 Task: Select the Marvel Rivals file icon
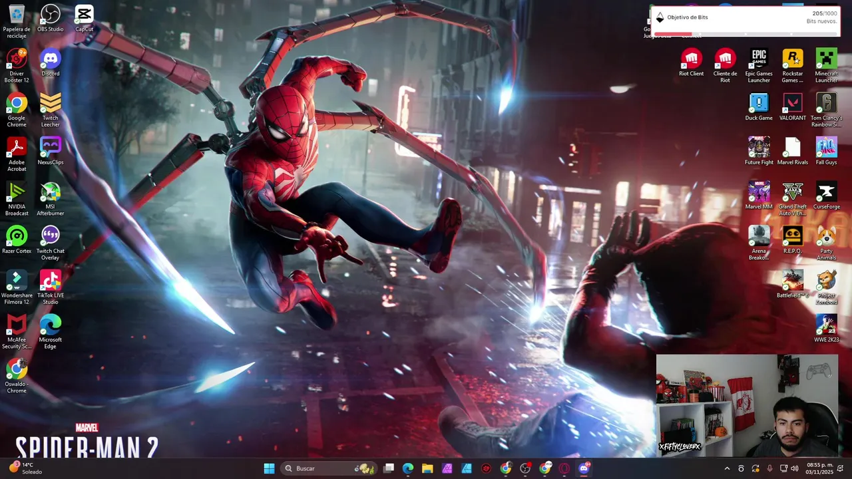pos(792,151)
